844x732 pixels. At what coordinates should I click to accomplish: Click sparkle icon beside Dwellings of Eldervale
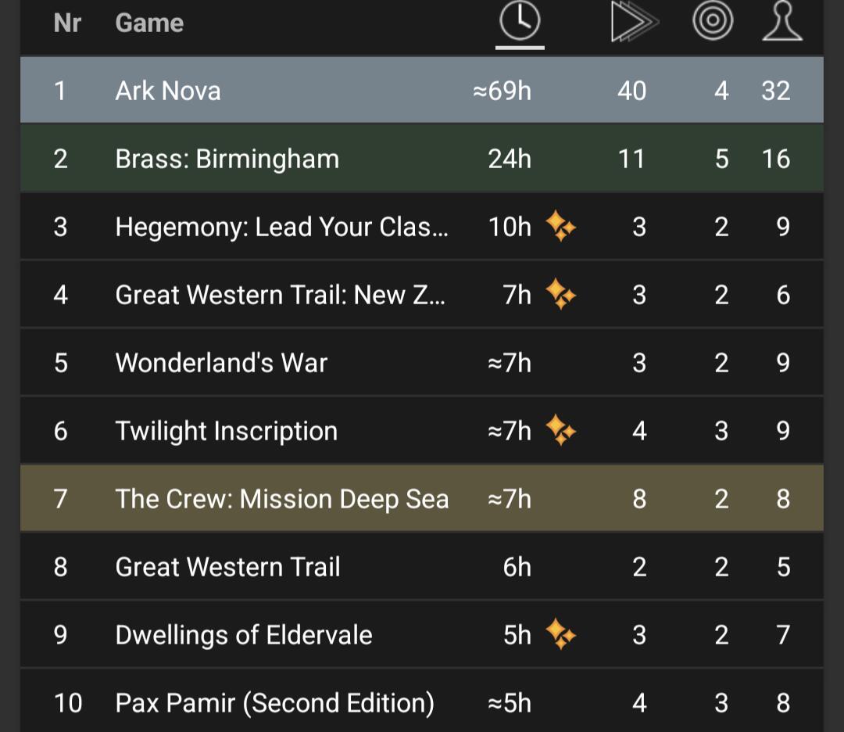point(561,634)
